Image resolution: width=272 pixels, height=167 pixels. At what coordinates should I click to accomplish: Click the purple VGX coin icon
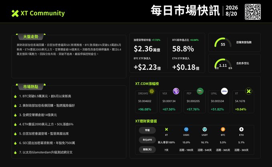tap(176, 91)
